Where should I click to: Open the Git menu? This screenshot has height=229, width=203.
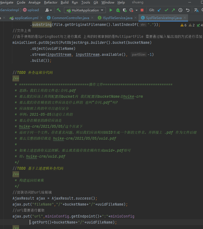pos(96,2)
